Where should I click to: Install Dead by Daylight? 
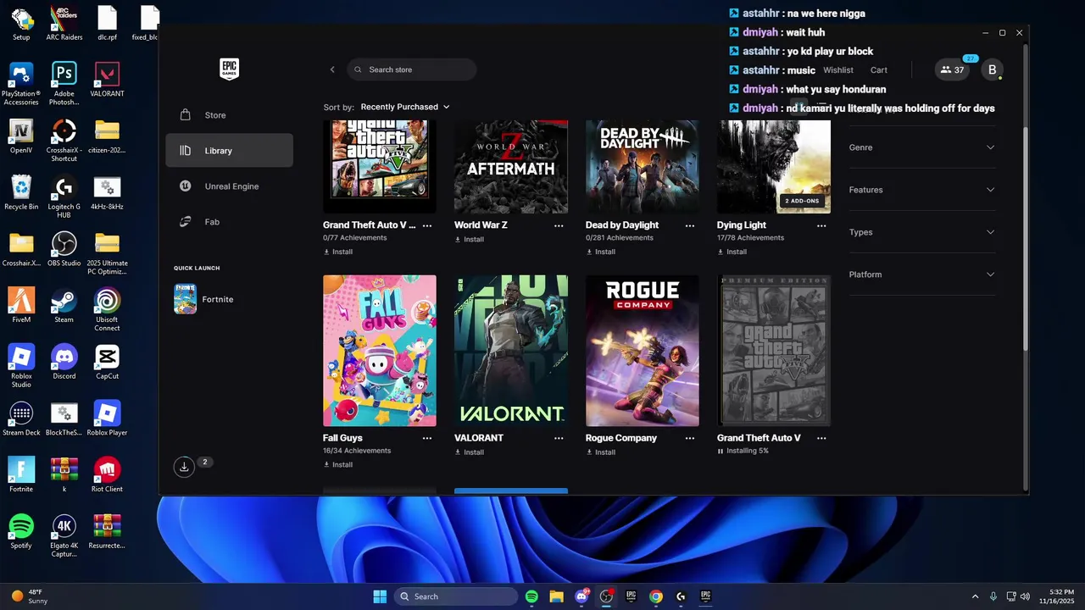(x=601, y=252)
